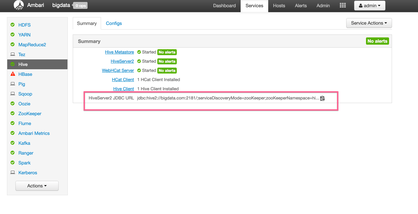Screen dimensions: 418x214
Task: Click the Ambari logo in the top bar
Action: tap(19, 6)
